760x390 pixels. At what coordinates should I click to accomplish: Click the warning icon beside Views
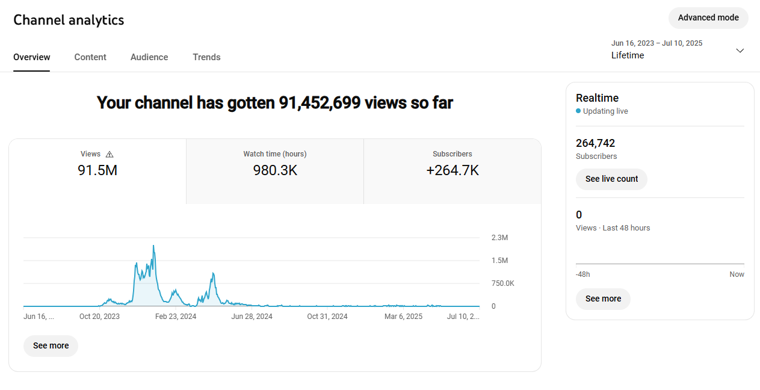point(110,154)
